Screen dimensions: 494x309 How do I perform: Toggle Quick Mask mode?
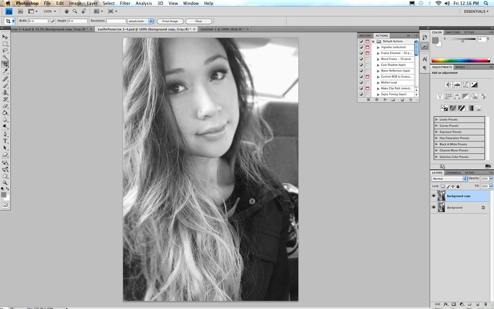click(5, 205)
